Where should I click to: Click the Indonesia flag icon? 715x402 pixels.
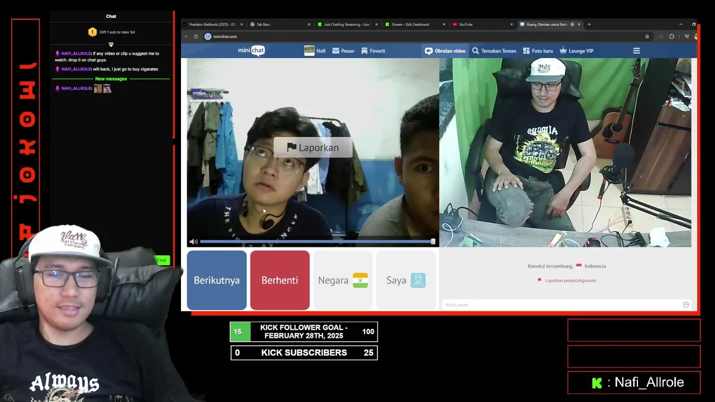coord(579,266)
